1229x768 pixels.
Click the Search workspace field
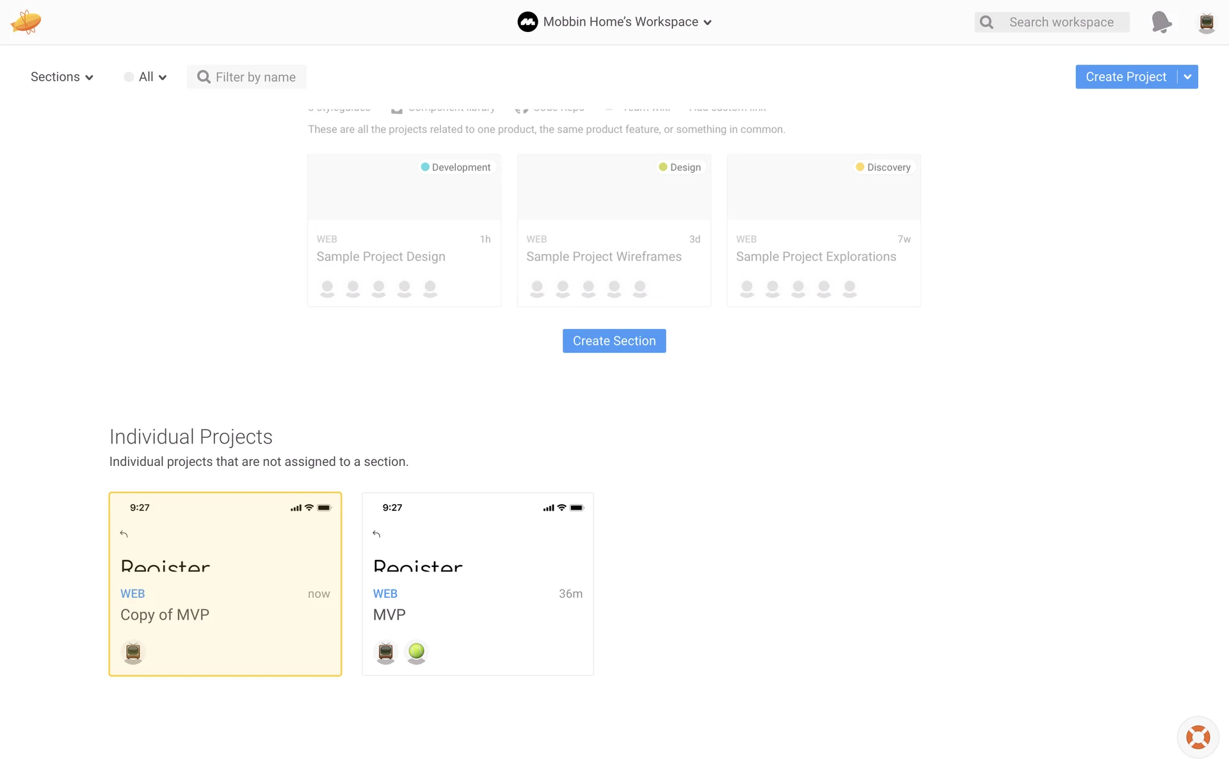1061,22
